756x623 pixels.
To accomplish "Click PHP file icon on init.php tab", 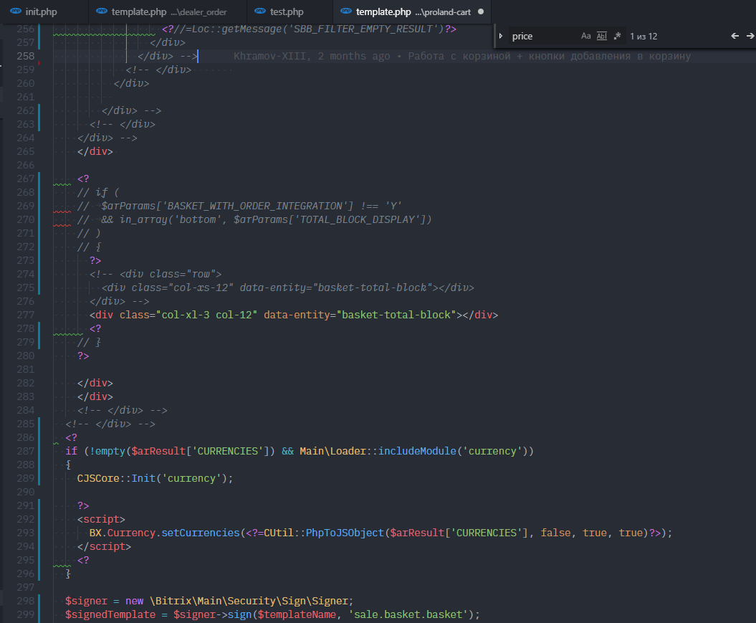I will [16, 12].
